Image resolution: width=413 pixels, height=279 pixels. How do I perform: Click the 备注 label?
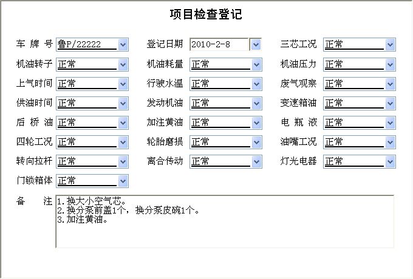point(34,201)
